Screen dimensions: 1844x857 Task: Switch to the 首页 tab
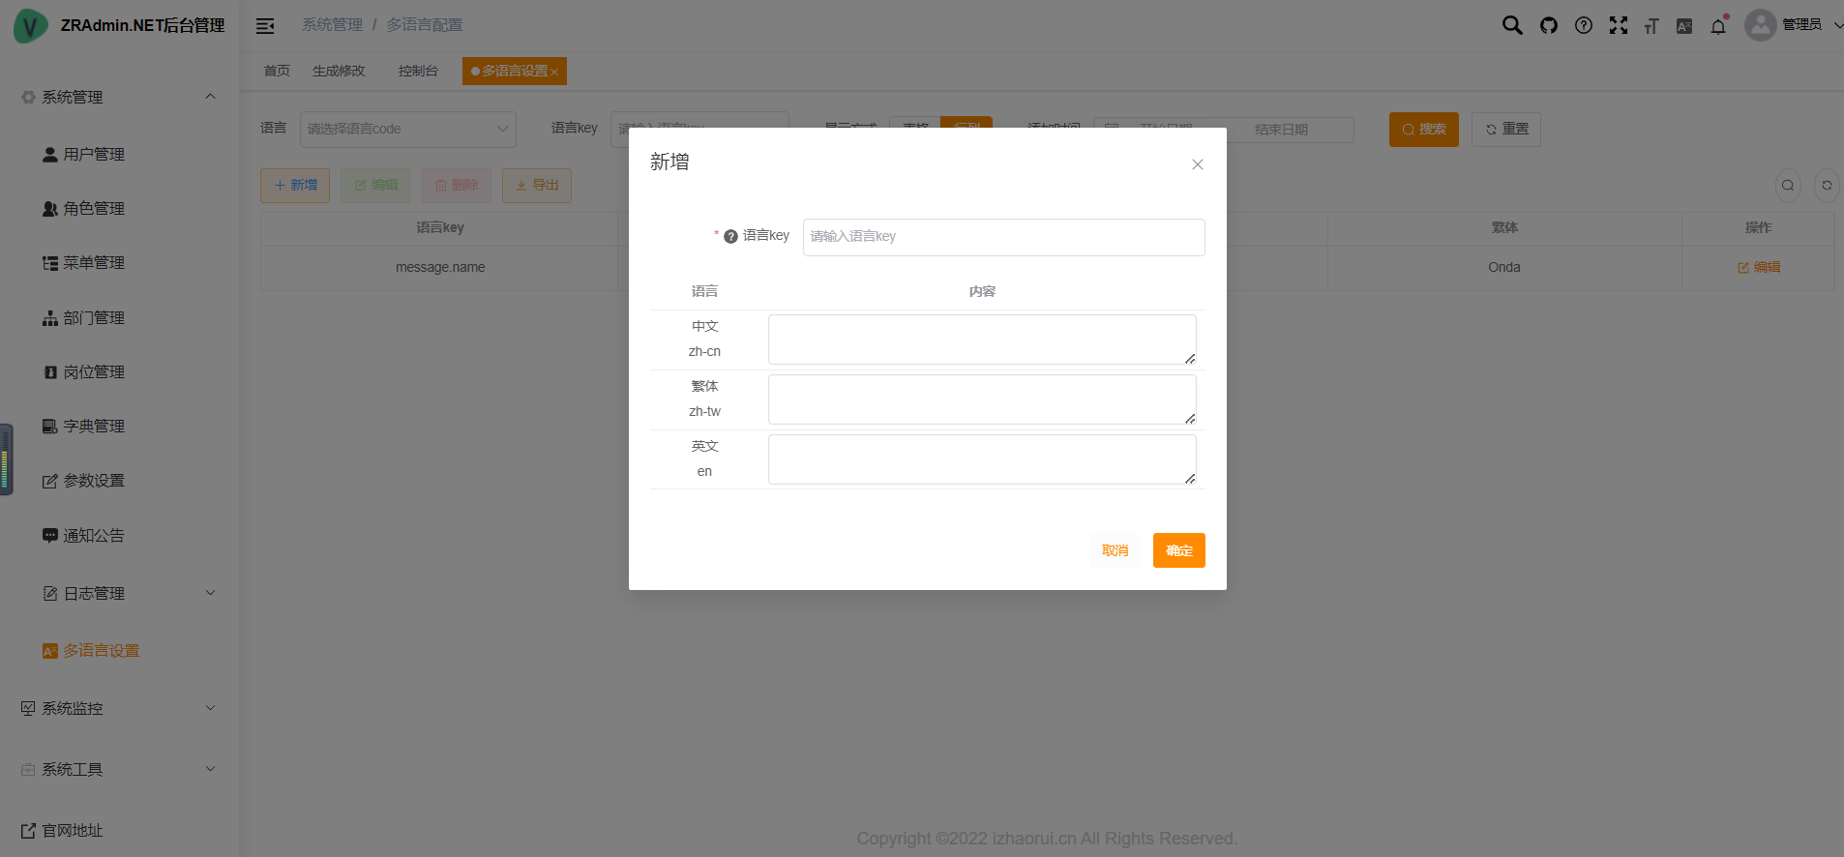tap(277, 71)
